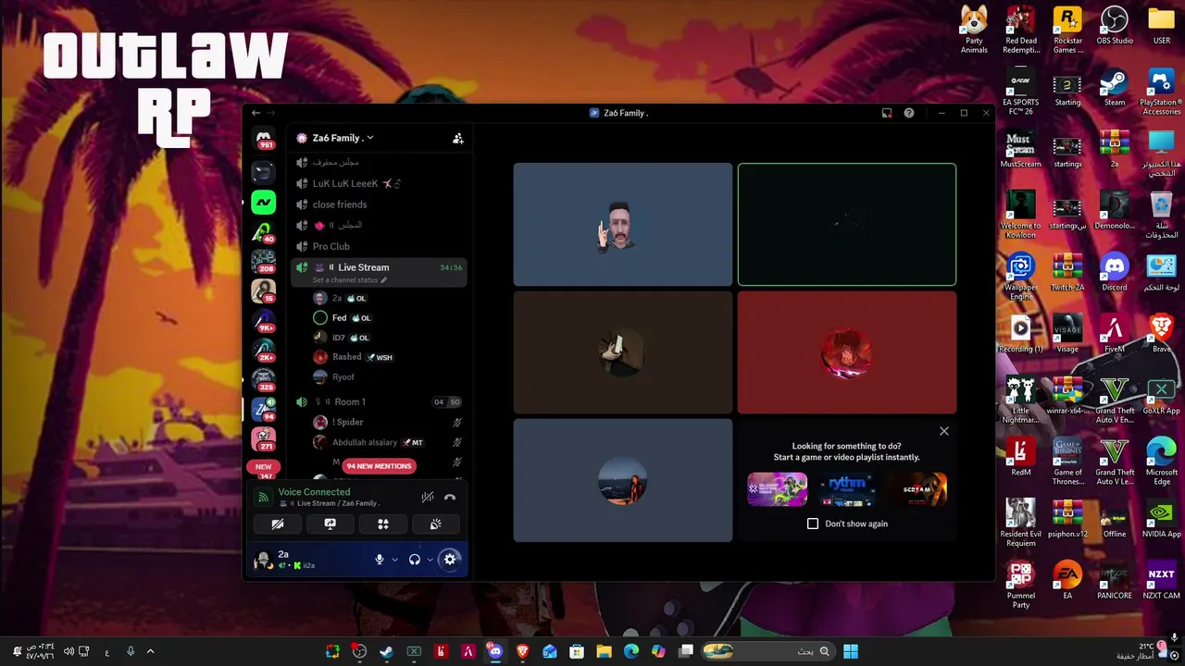Show hidden tray icons chevron

(150, 651)
